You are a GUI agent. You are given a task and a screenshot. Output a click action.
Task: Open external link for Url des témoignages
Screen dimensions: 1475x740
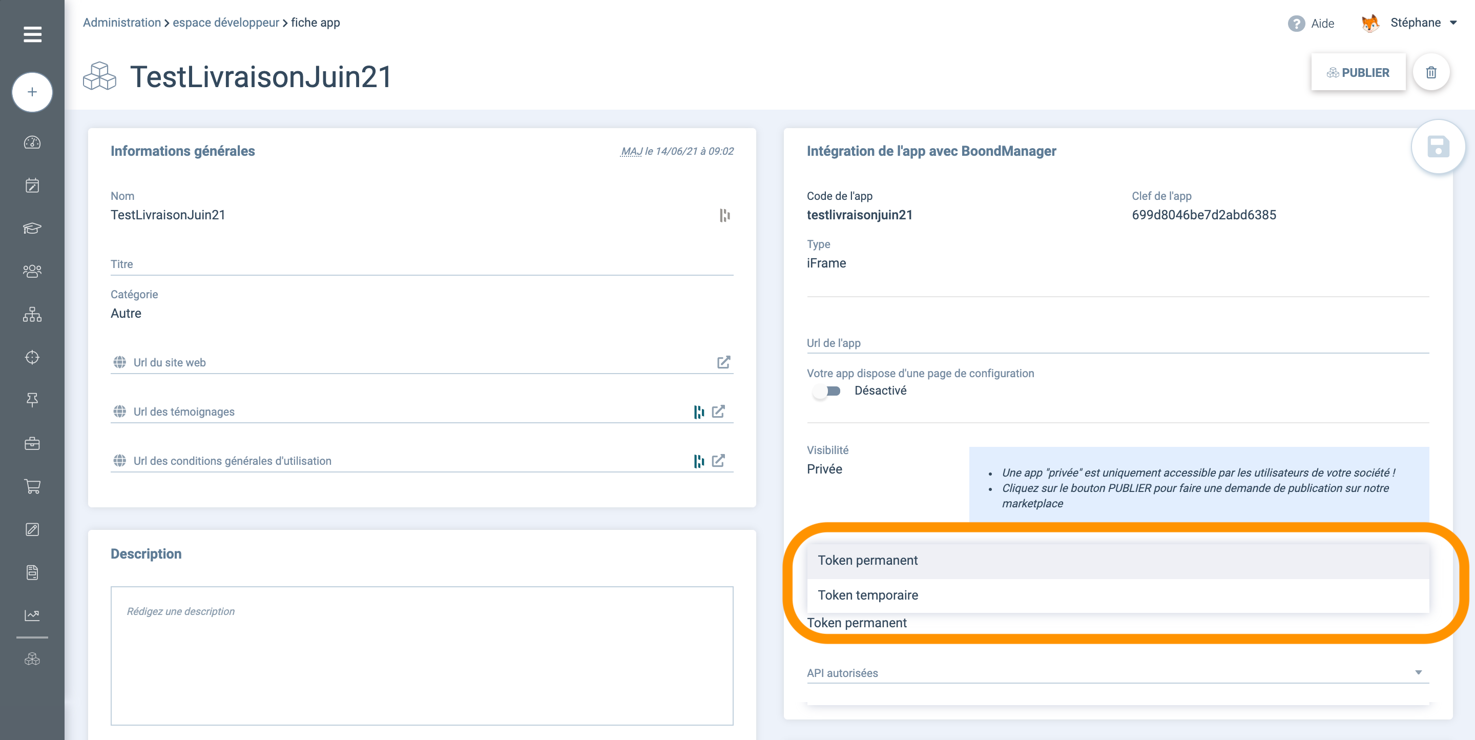(x=719, y=411)
